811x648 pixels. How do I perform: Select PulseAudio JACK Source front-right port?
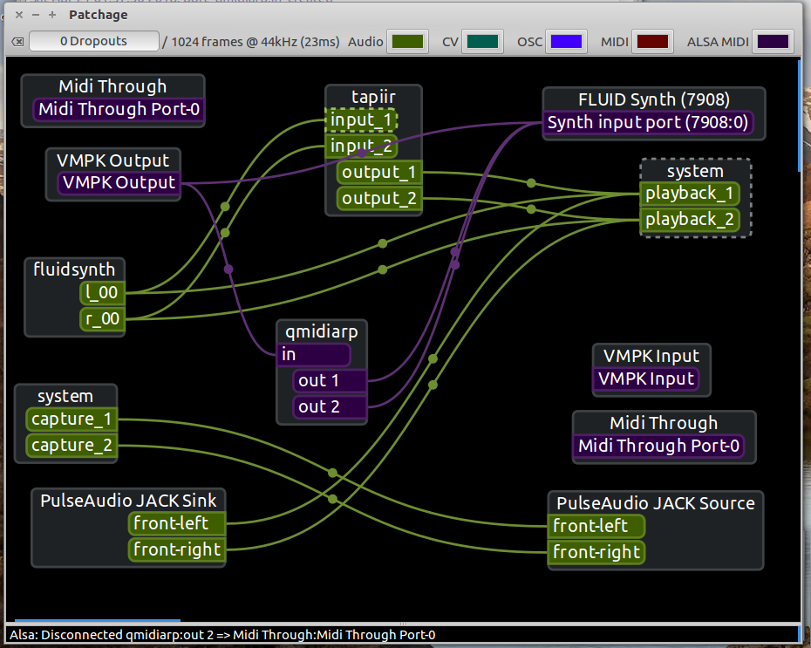596,552
